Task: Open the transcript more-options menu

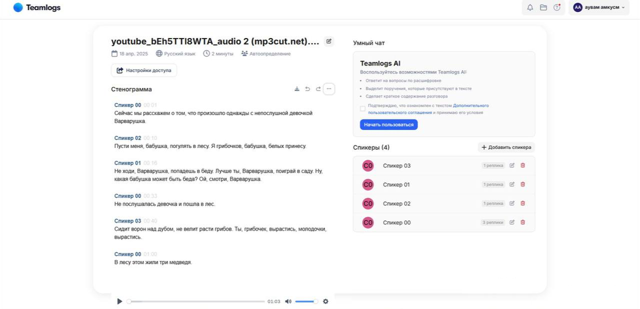Action: 329,89
